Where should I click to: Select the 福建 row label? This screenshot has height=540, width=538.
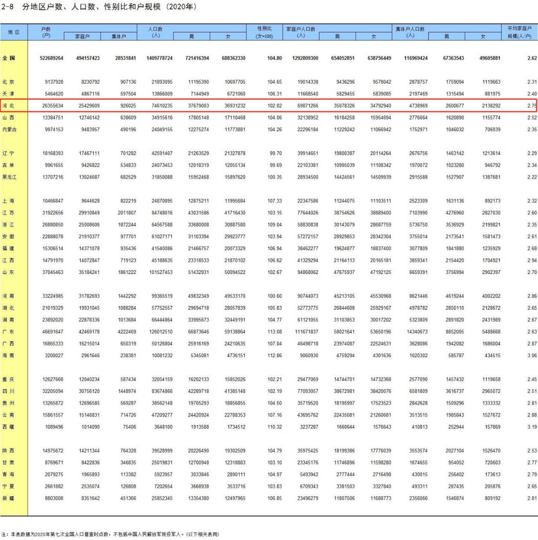8,248
